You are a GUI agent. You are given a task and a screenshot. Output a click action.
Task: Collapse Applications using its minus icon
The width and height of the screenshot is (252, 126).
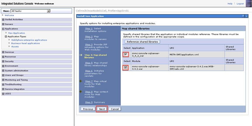(3, 29)
